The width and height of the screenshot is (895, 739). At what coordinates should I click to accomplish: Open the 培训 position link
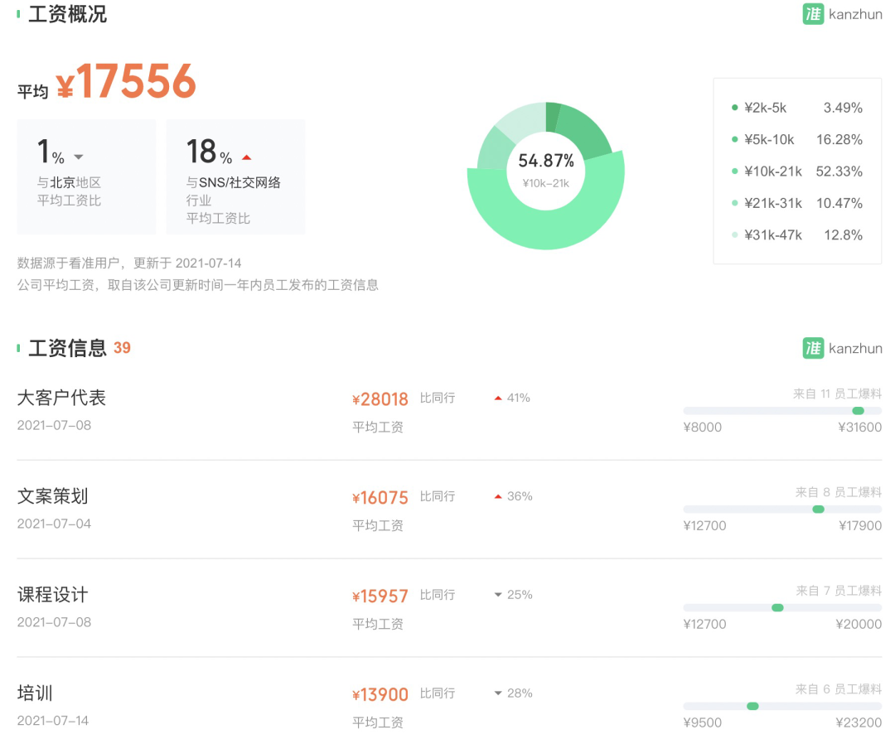[36, 693]
